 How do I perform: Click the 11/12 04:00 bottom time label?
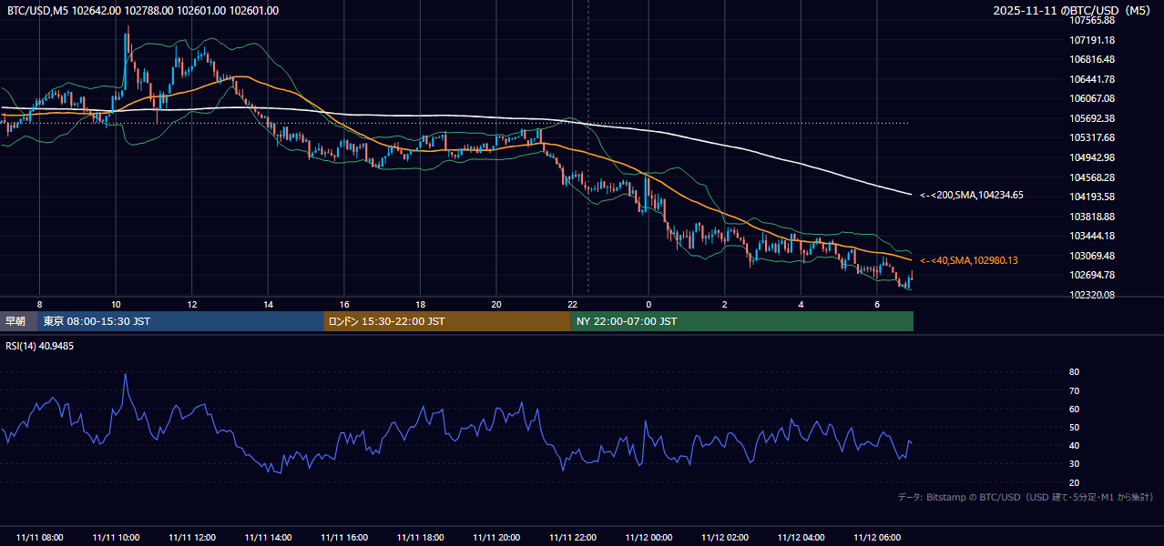coord(801,538)
